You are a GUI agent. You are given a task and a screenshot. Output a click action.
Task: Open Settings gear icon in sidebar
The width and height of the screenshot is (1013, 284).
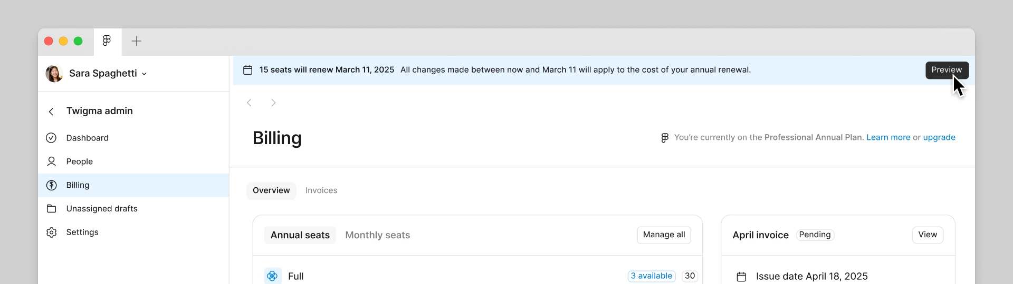(x=51, y=232)
